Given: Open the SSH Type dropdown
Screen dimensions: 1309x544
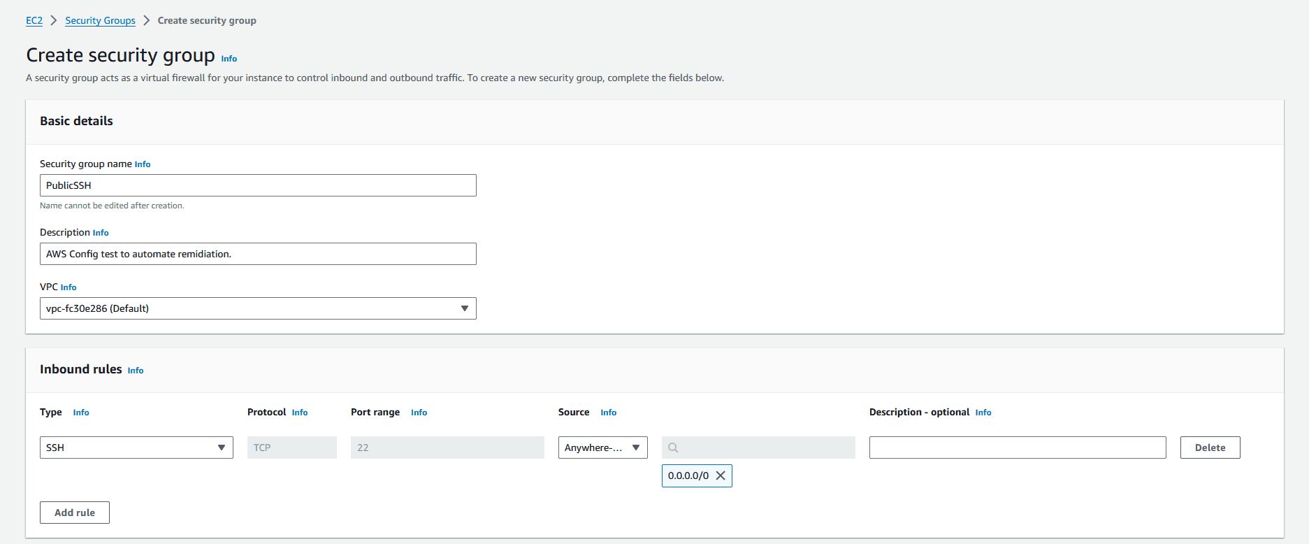Looking at the screenshot, I should 136,448.
